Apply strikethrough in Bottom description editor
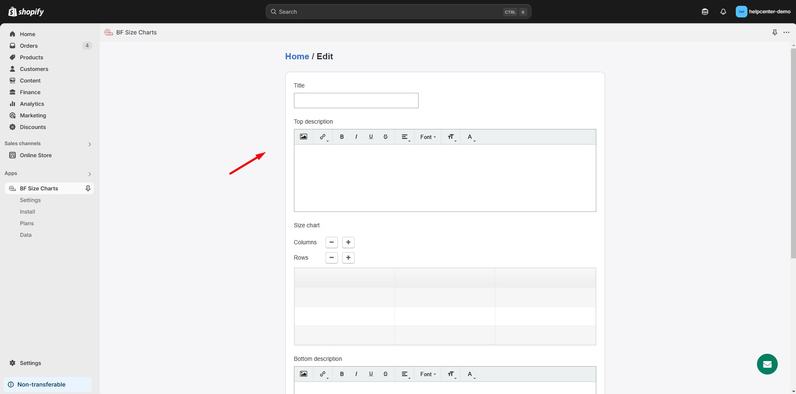Viewport: 796px width, 394px height. [x=386, y=374]
